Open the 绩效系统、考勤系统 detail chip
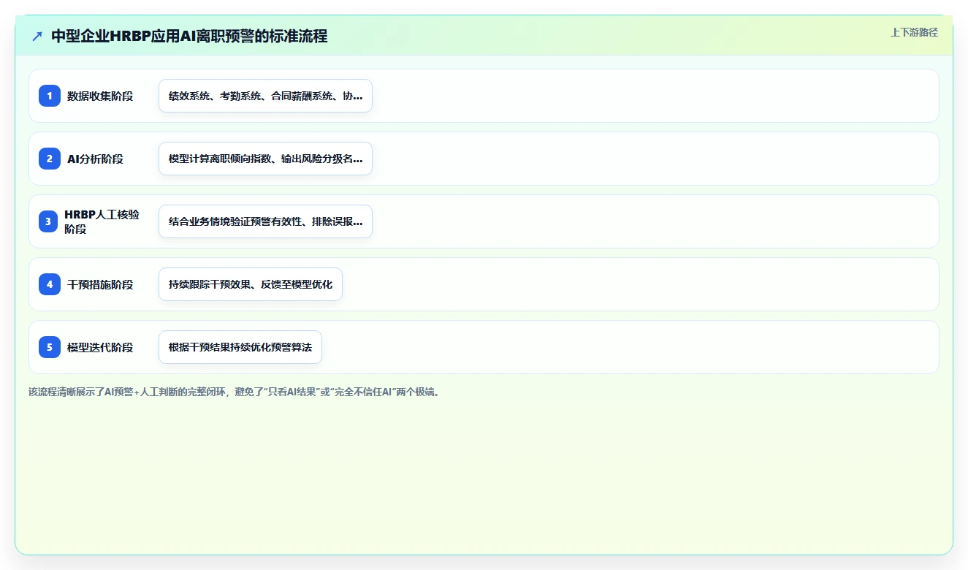The width and height of the screenshot is (968, 570). pos(265,96)
